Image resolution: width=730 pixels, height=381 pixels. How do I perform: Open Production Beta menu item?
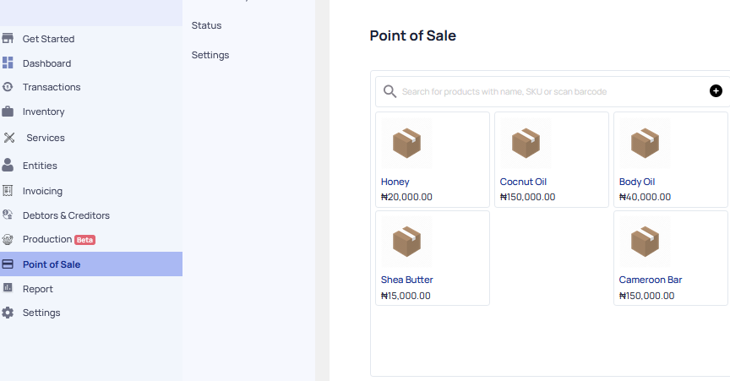59,239
